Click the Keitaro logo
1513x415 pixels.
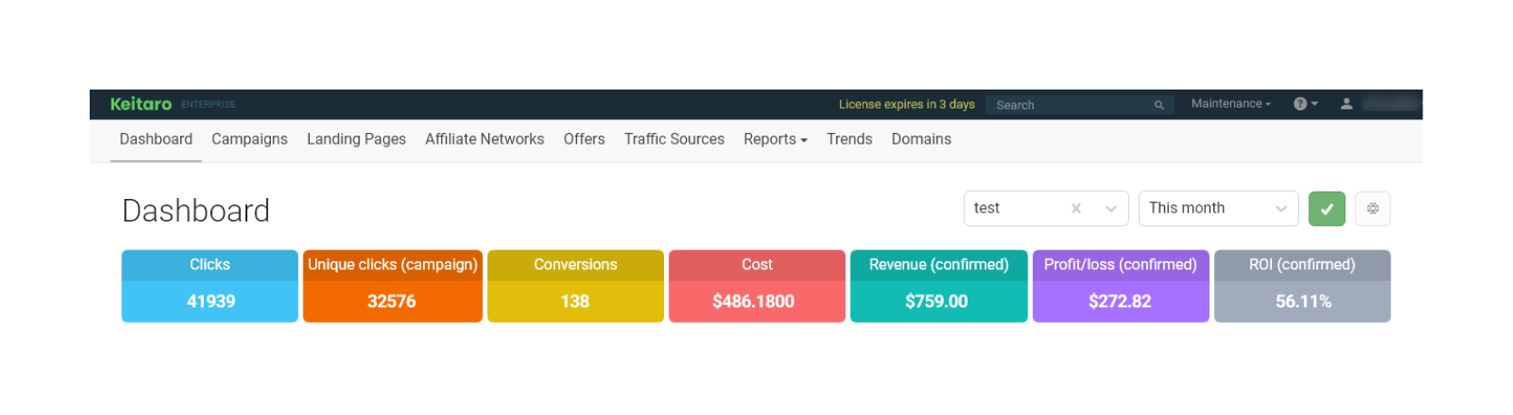click(x=140, y=104)
